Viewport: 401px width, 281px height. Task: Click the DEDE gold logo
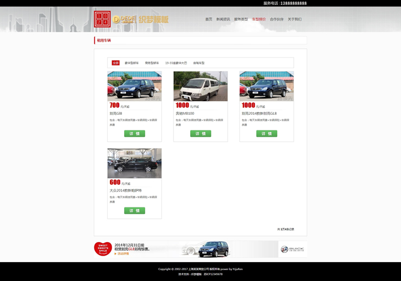coord(124,19)
